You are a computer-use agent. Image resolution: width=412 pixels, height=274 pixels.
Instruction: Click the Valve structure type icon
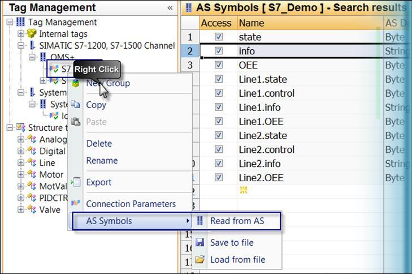pos(32,209)
